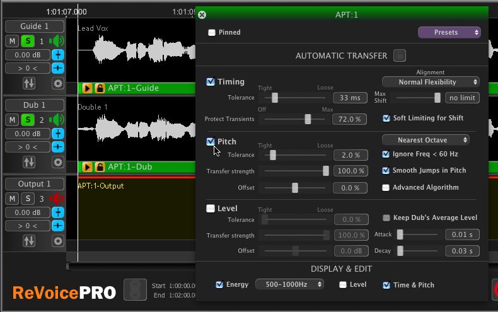Click the Protect Transients slider handle
The image size is (498, 312).
click(308, 119)
